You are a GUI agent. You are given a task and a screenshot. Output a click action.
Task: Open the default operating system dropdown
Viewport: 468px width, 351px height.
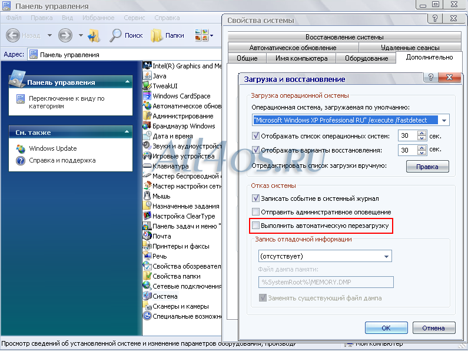[x=444, y=120]
